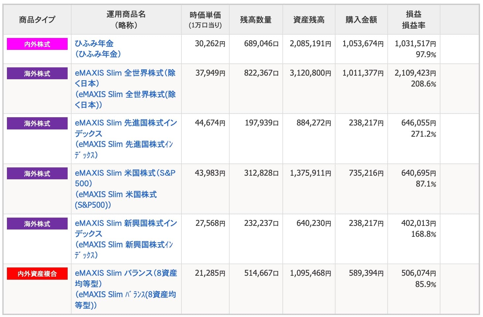Select the 208.6% profit rate

click(424, 84)
